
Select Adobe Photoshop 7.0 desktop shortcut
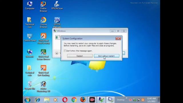point(43,87)
